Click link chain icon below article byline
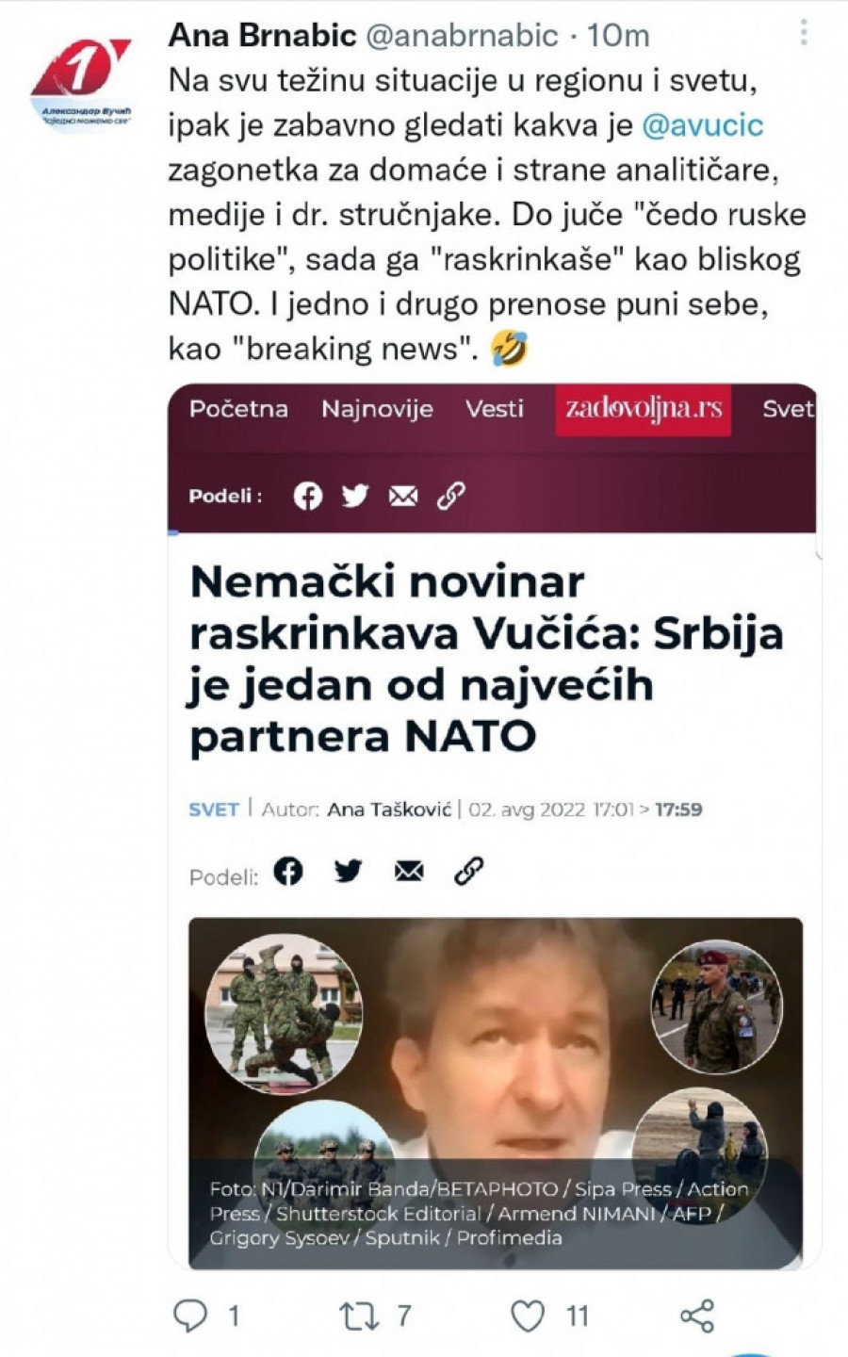848x1357 pixels. [468, 872]
